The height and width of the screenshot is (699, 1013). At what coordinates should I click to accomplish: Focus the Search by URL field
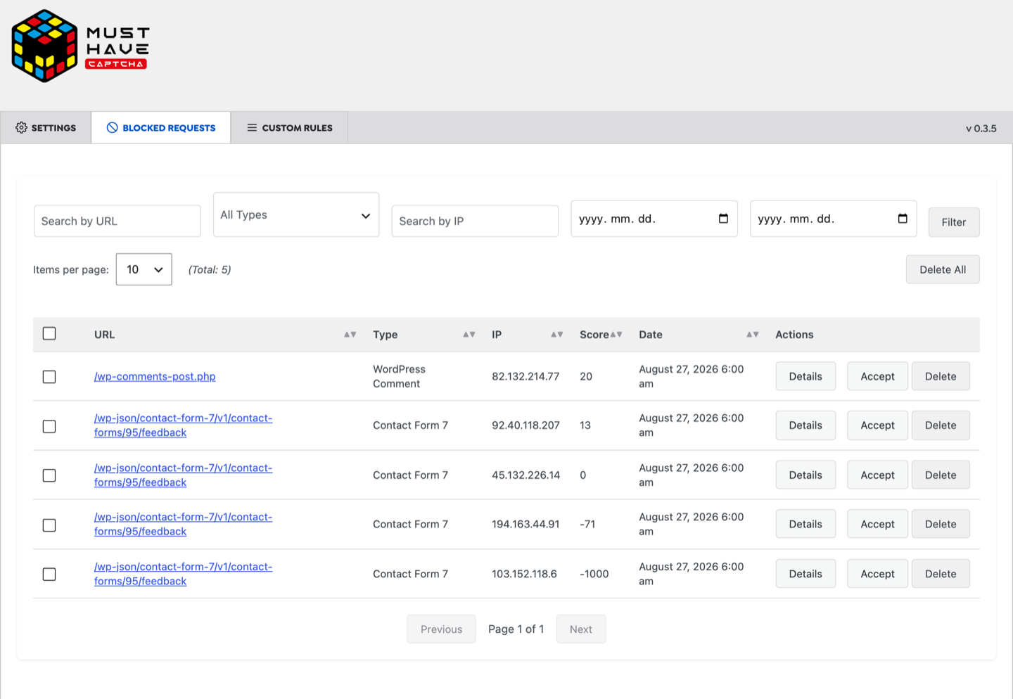[x=117, y=221]
